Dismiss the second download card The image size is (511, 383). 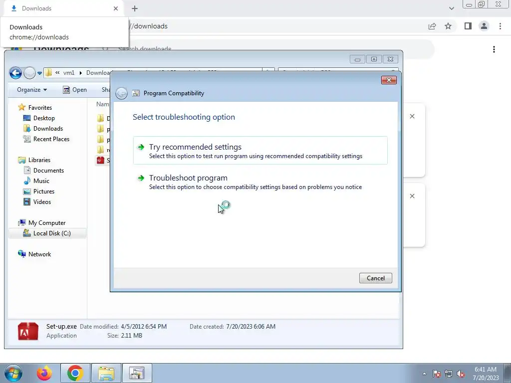click(412, 196)
